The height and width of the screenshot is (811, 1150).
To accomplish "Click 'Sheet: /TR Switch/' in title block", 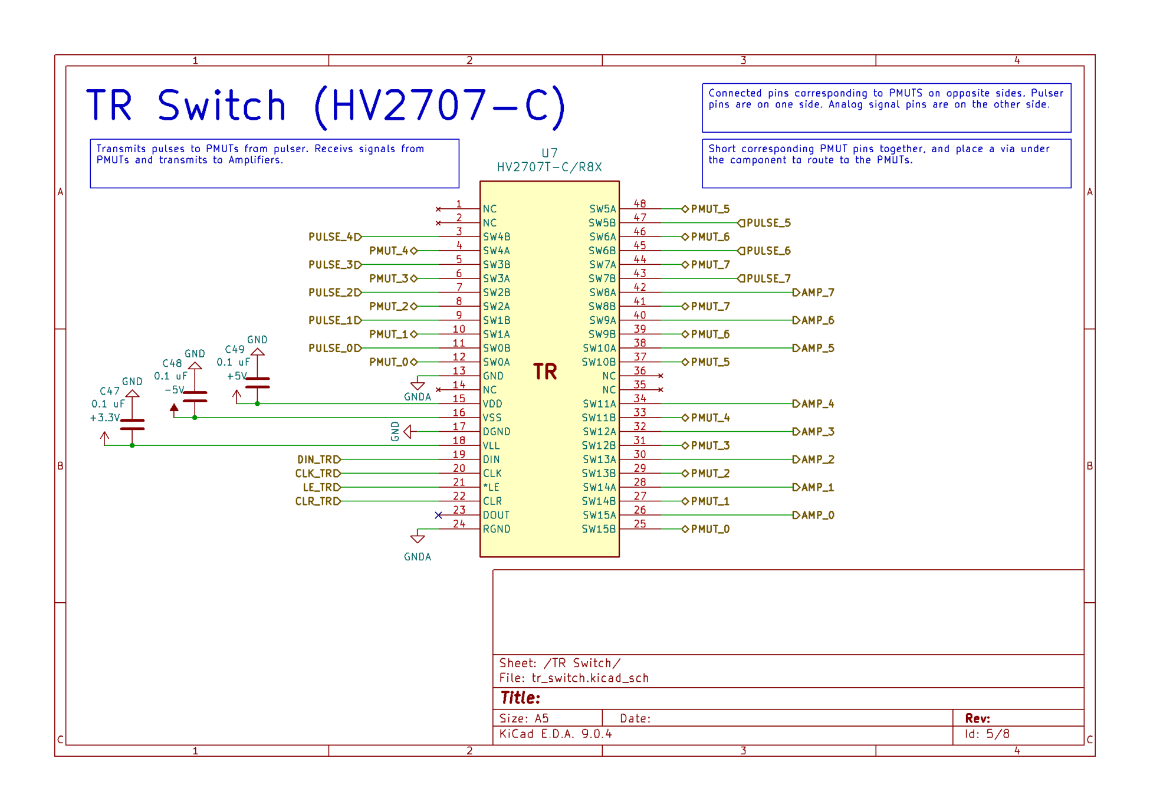I will [560, 663].
